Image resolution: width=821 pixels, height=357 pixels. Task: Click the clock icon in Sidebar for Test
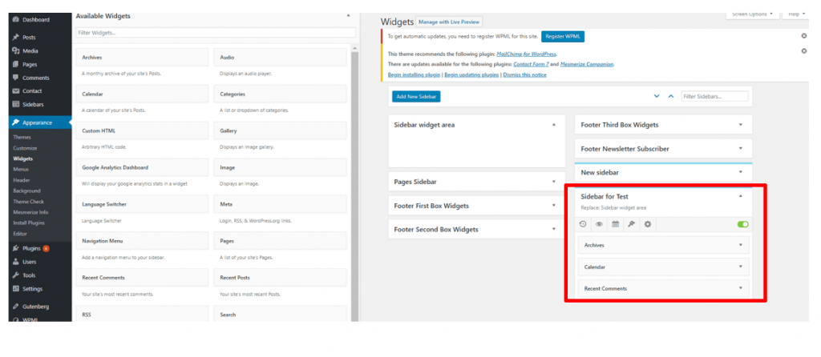click(584, 224)
